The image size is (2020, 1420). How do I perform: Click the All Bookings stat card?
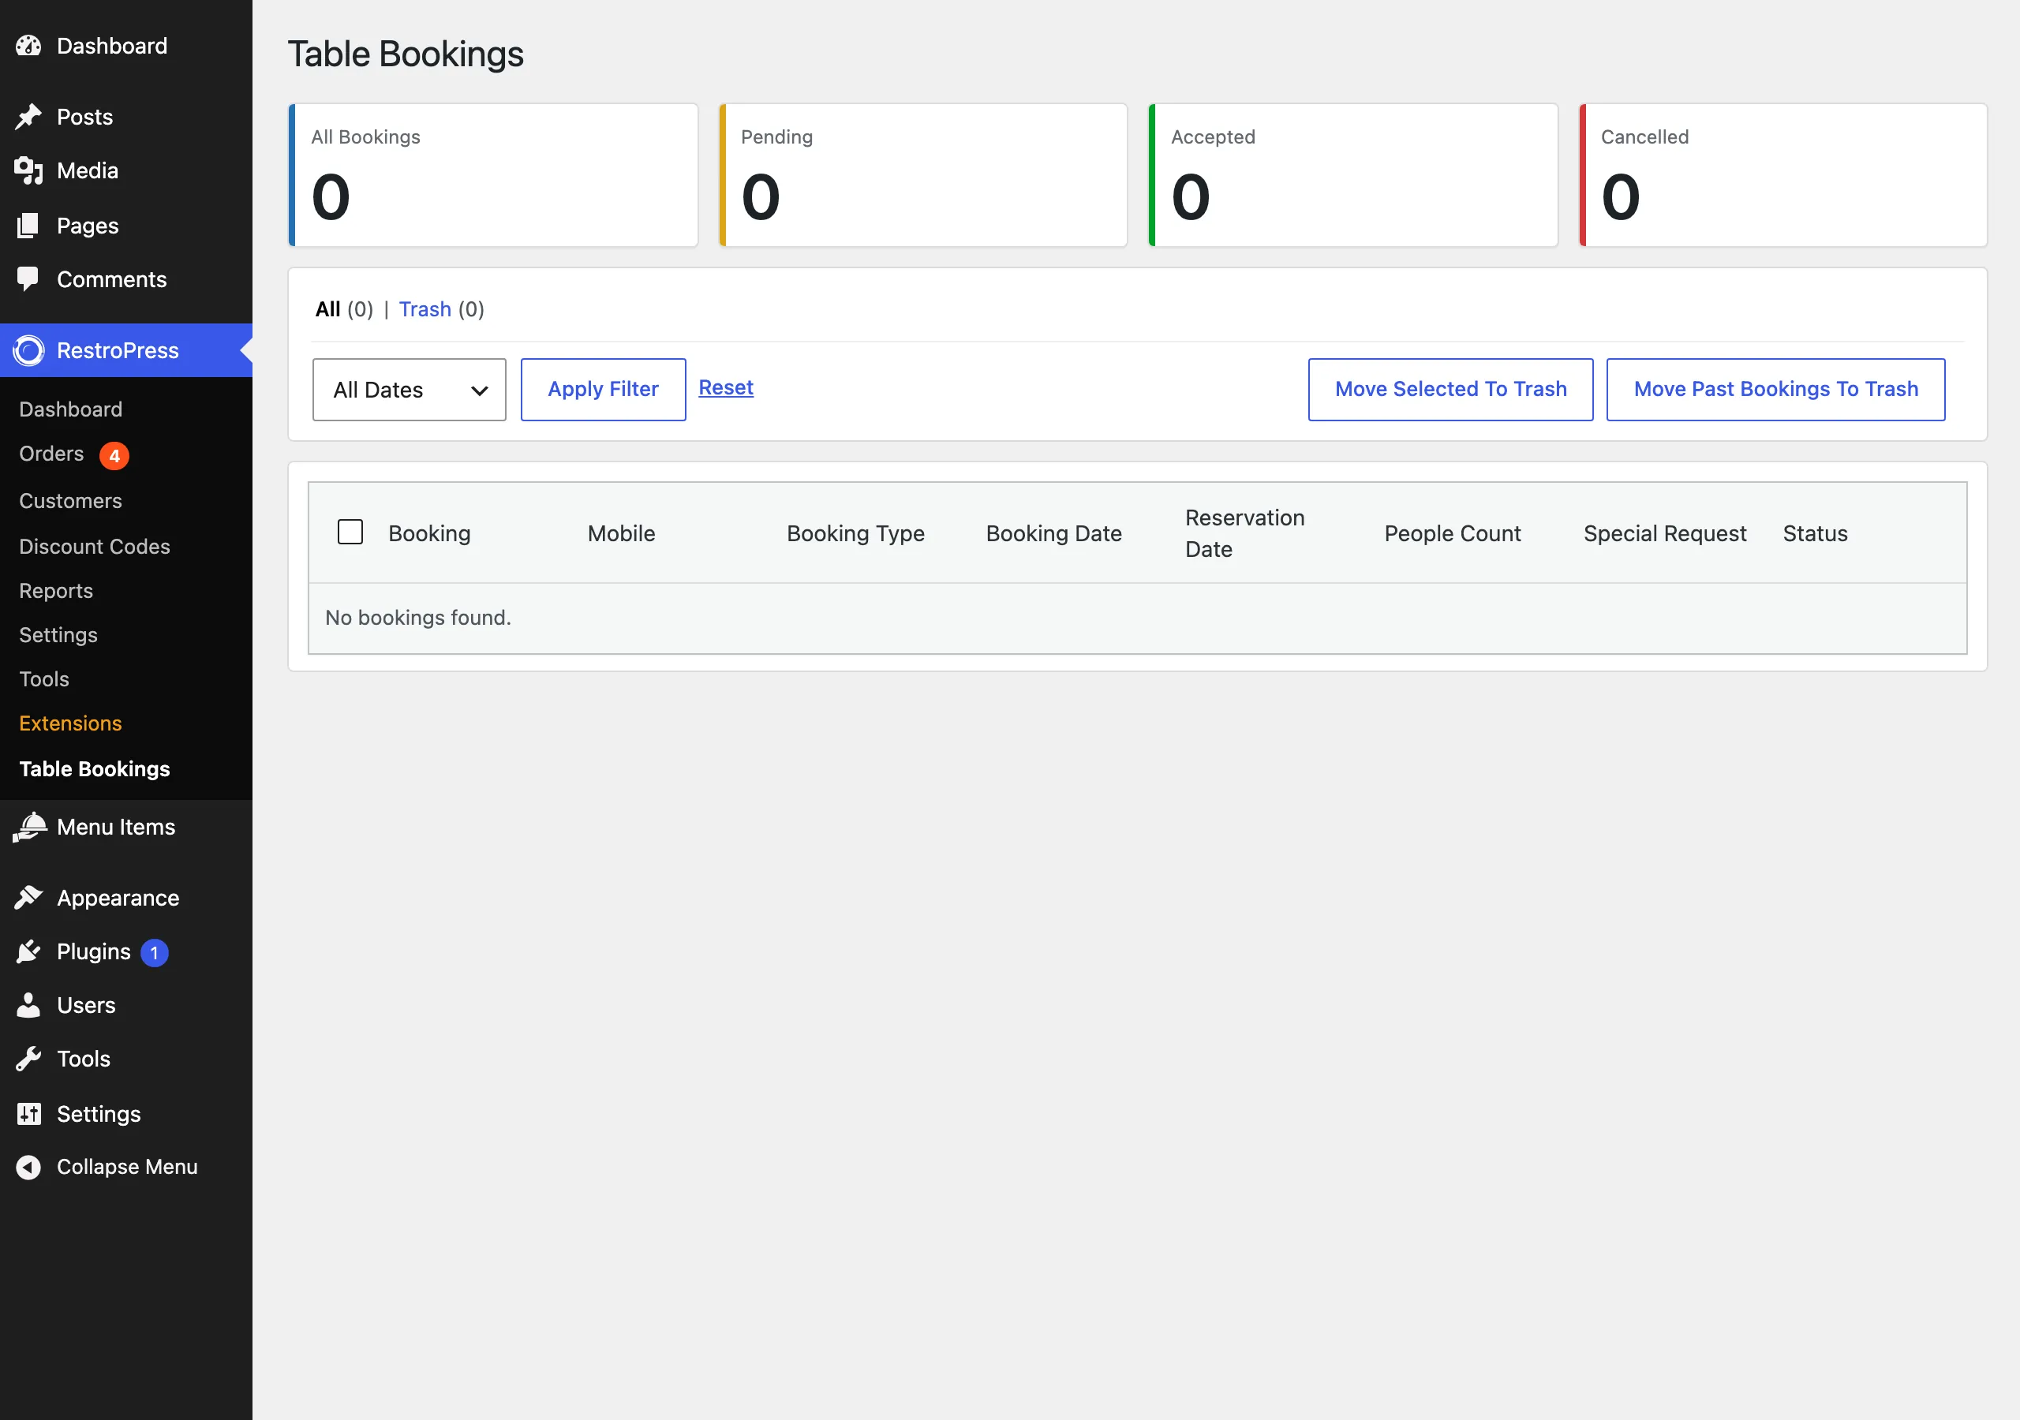coord(492,175)
